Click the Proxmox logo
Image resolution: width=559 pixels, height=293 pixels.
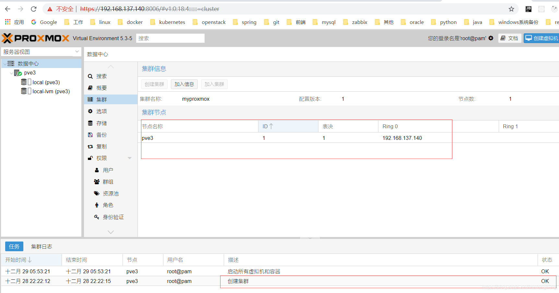[x=36, y=38]
